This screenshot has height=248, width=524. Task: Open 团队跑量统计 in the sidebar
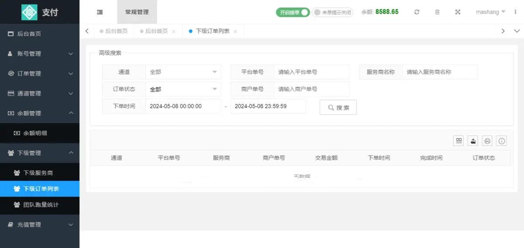click(x=40, y=204)
